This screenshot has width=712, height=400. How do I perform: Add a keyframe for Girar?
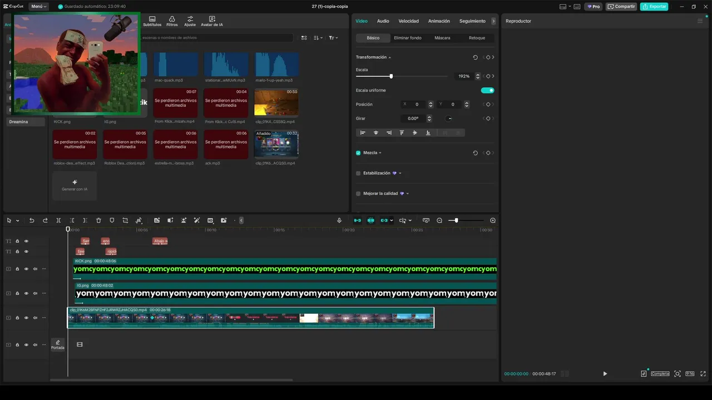488,118
